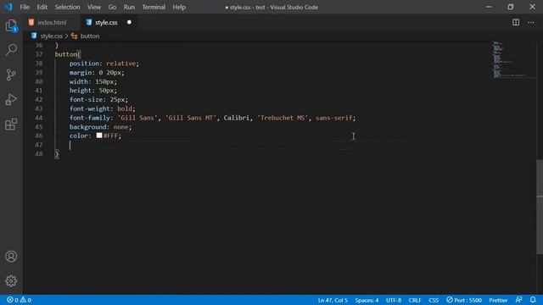Viewport: 543px width, 305px height.
Task: Click line number 44 in gutter
Action: (39, 118)
